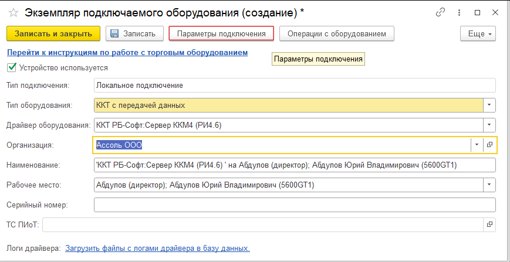Viewport: 510px width, 262px height.
Task: Close the equipment instance window
Action: pos(495,13)
